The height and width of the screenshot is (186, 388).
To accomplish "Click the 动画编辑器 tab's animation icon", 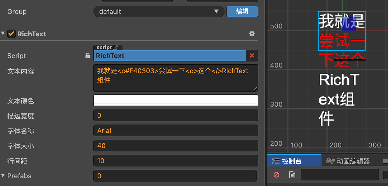I will tap(330, 161).
